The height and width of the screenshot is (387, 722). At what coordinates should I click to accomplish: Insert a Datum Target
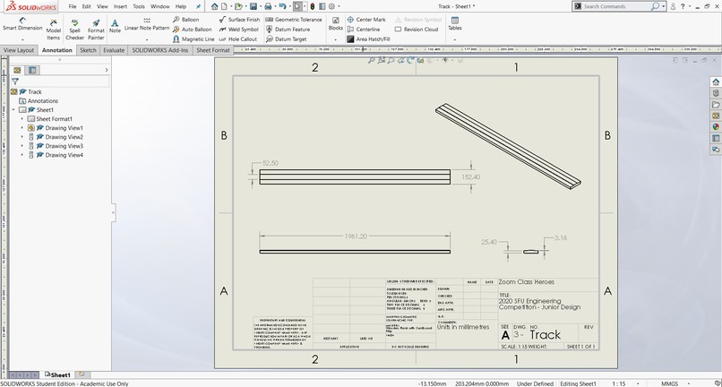click(286, 39)
